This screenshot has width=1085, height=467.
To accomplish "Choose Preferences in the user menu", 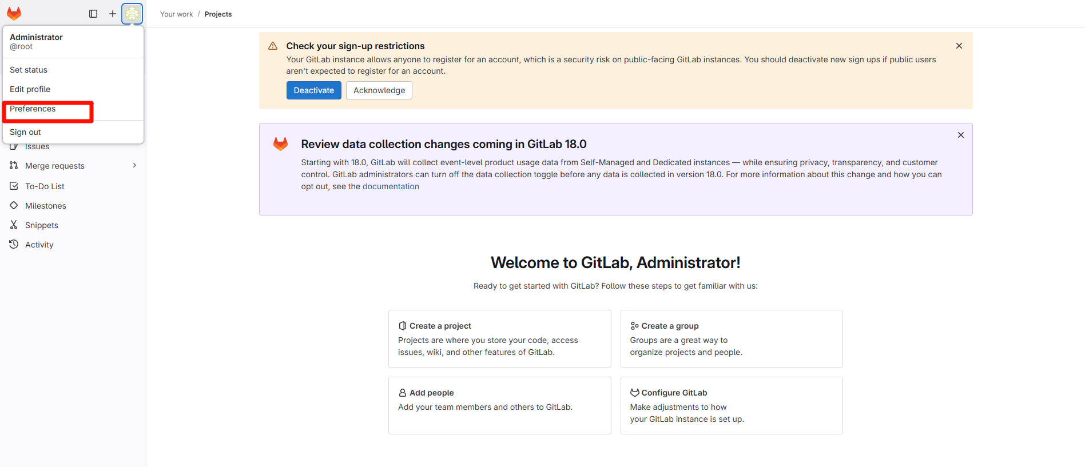I will pos(73,109).
